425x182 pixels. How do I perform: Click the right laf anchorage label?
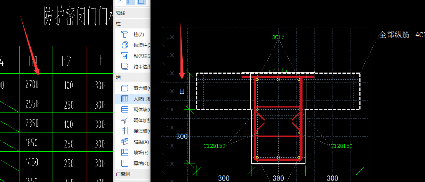(x=286, y=71)
